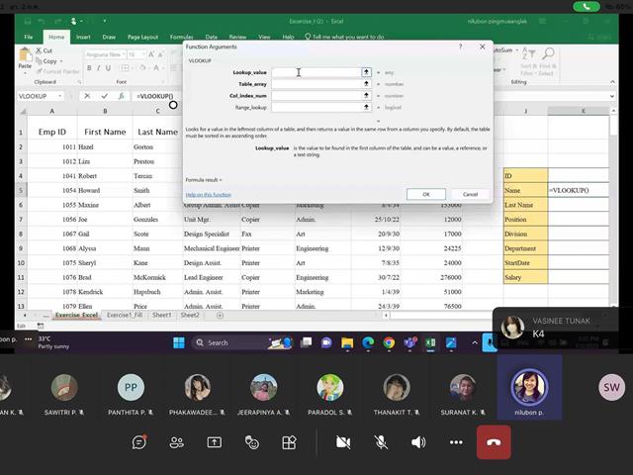Switch to the Insert ribbon tab

pyautogui.click(x=83, y=37)
